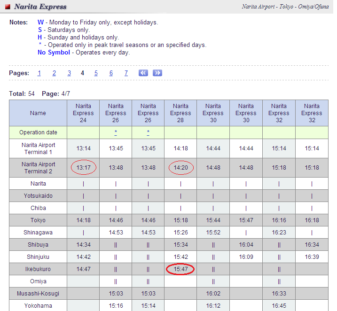Open page 2 of the timetable

coord(54,73)
